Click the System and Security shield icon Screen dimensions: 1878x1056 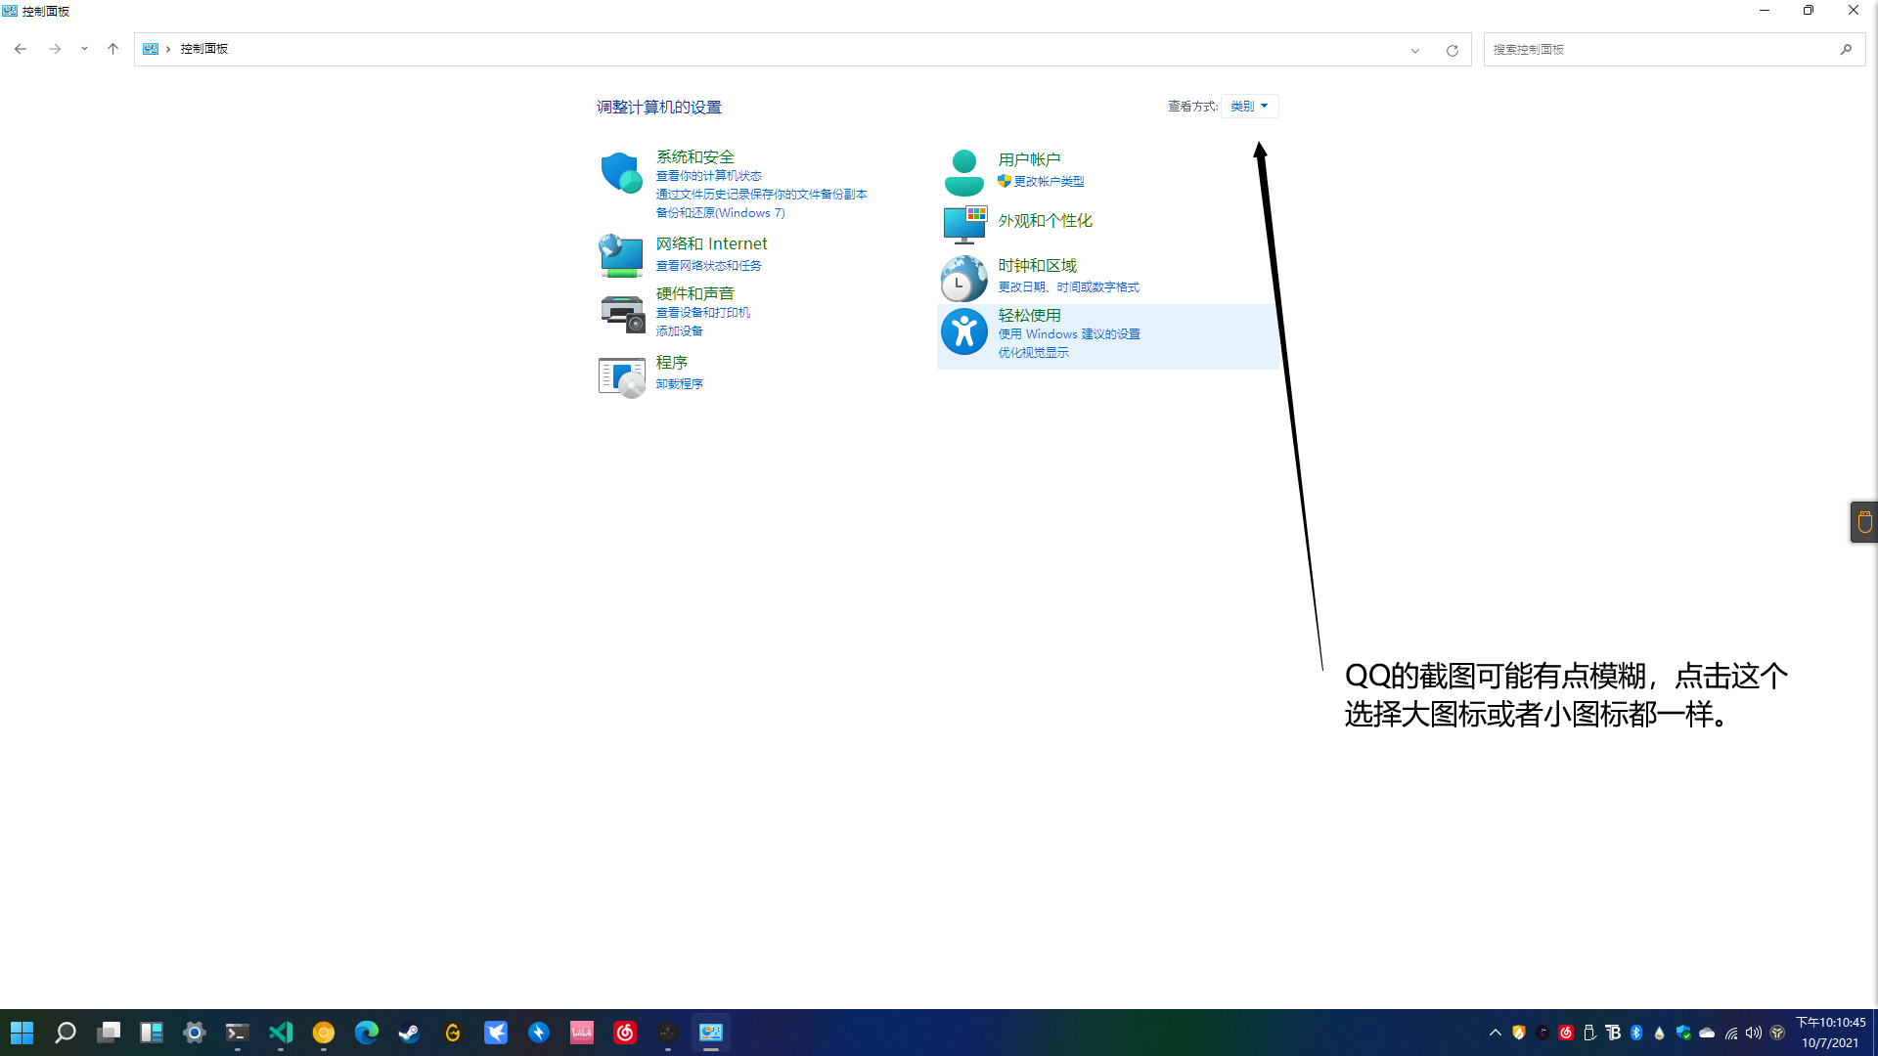click(621, 173)
